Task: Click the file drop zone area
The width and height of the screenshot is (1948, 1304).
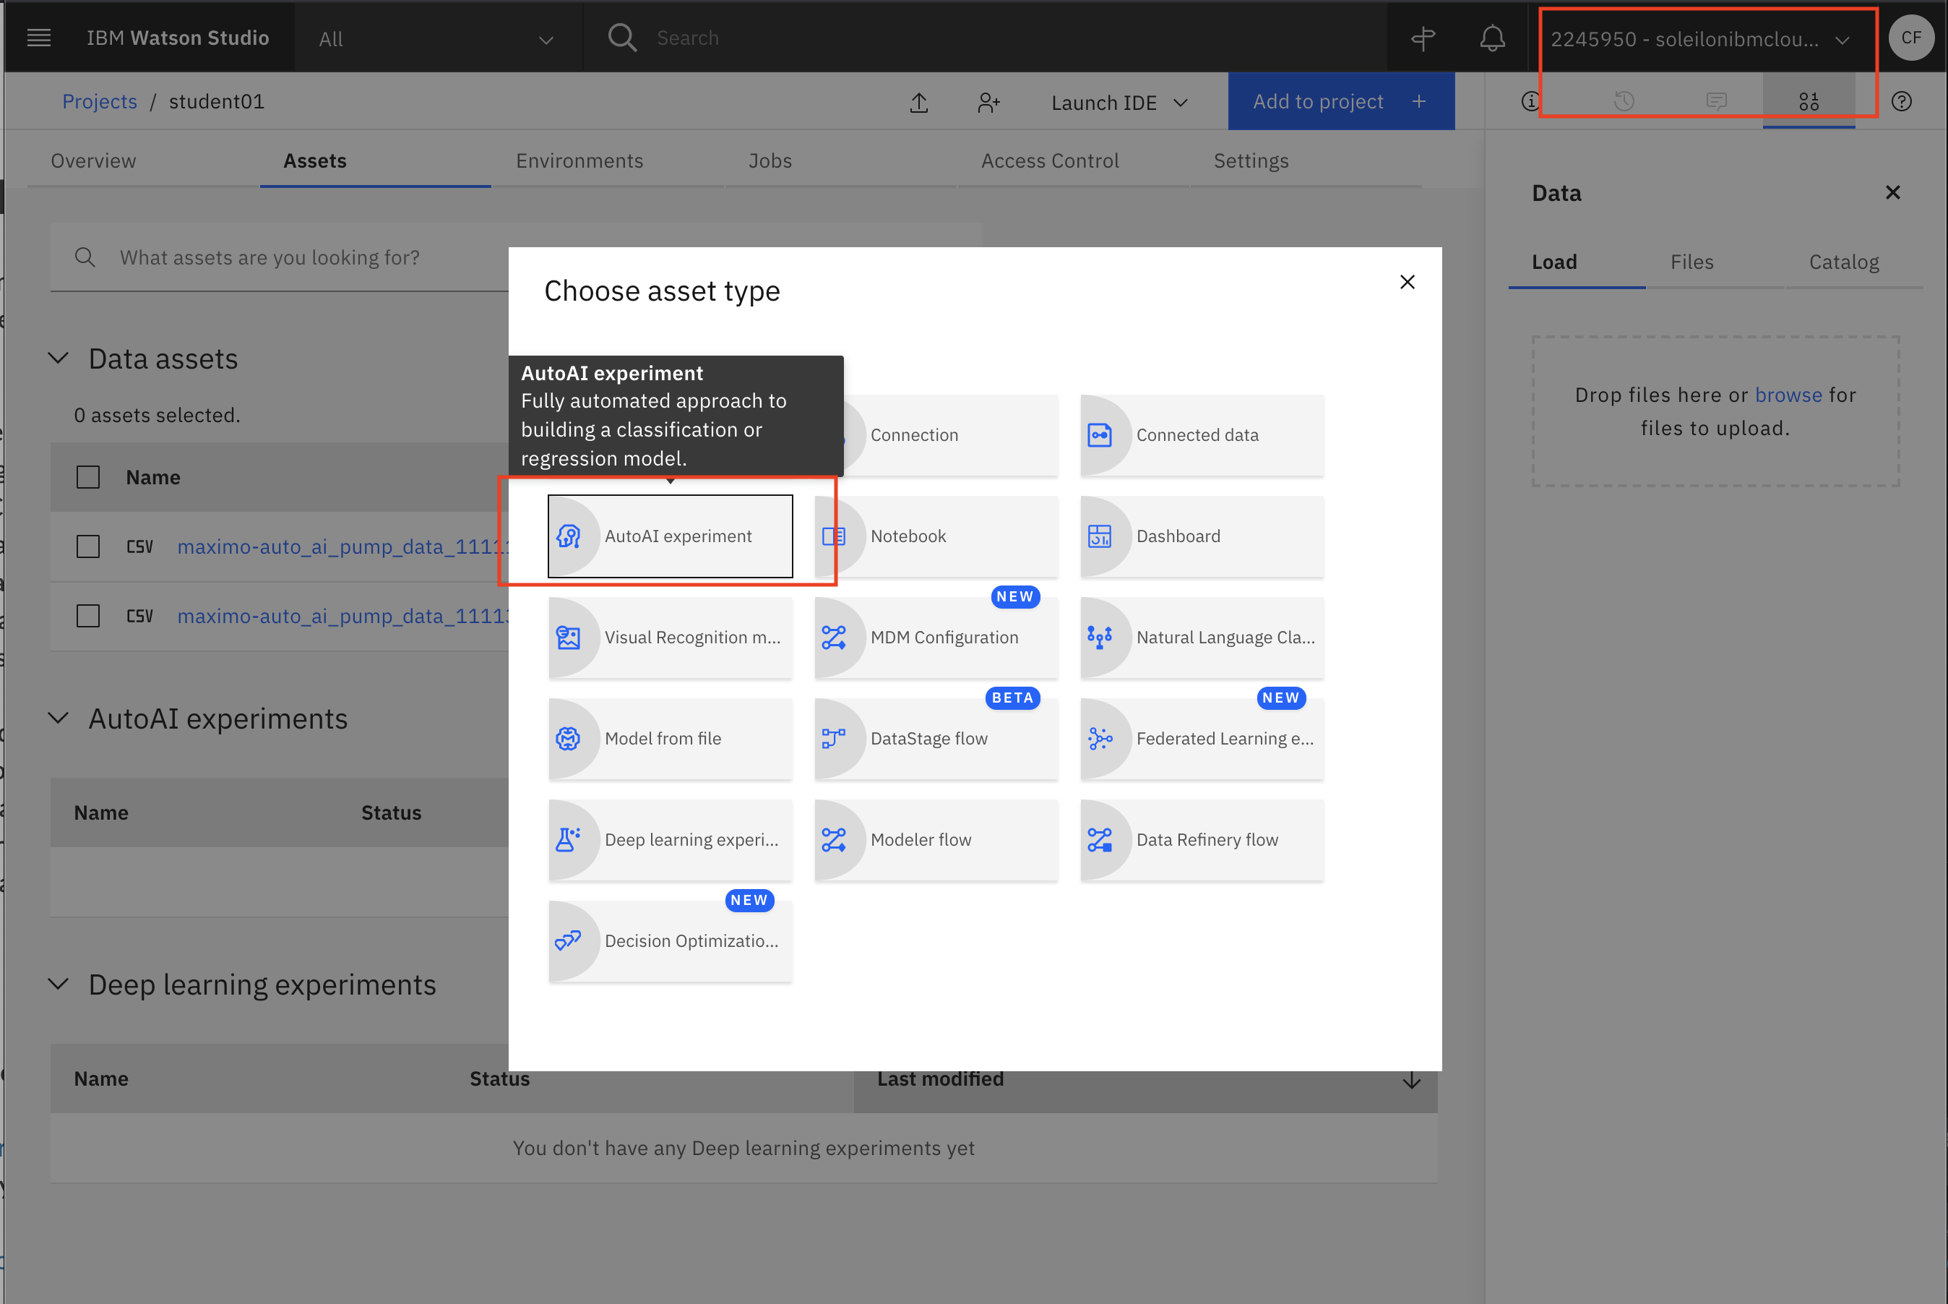Action: pyautogui.click(x=1715, y=412)
